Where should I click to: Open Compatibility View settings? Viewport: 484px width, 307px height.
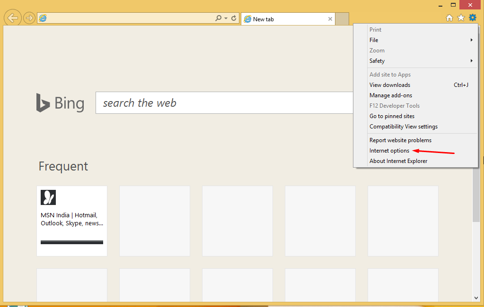(x=422, y=127)
